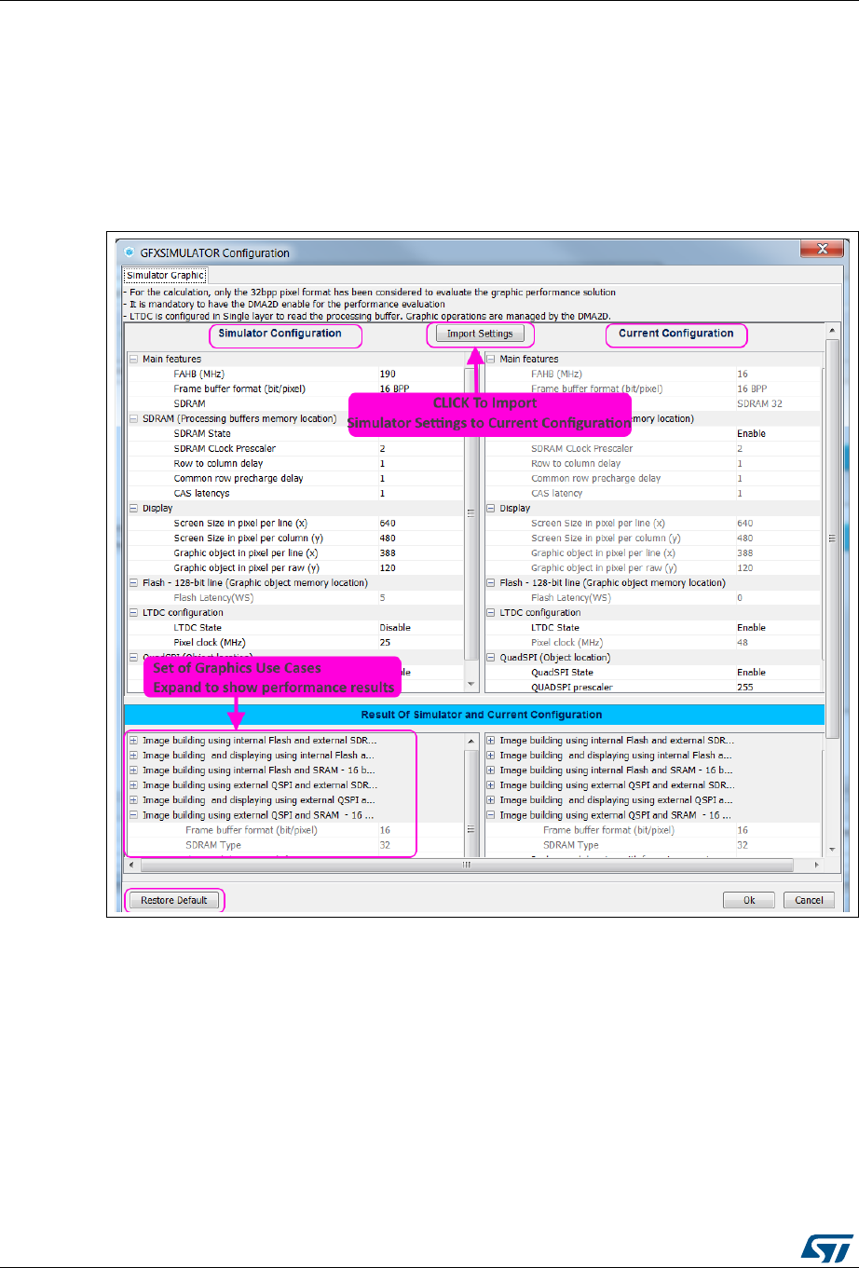Collapse left result 'Image building using external QSPI and SRAM'
The width and height of the screenshot is (859, 1268).
pyautogui.click(x=133, y=815)
